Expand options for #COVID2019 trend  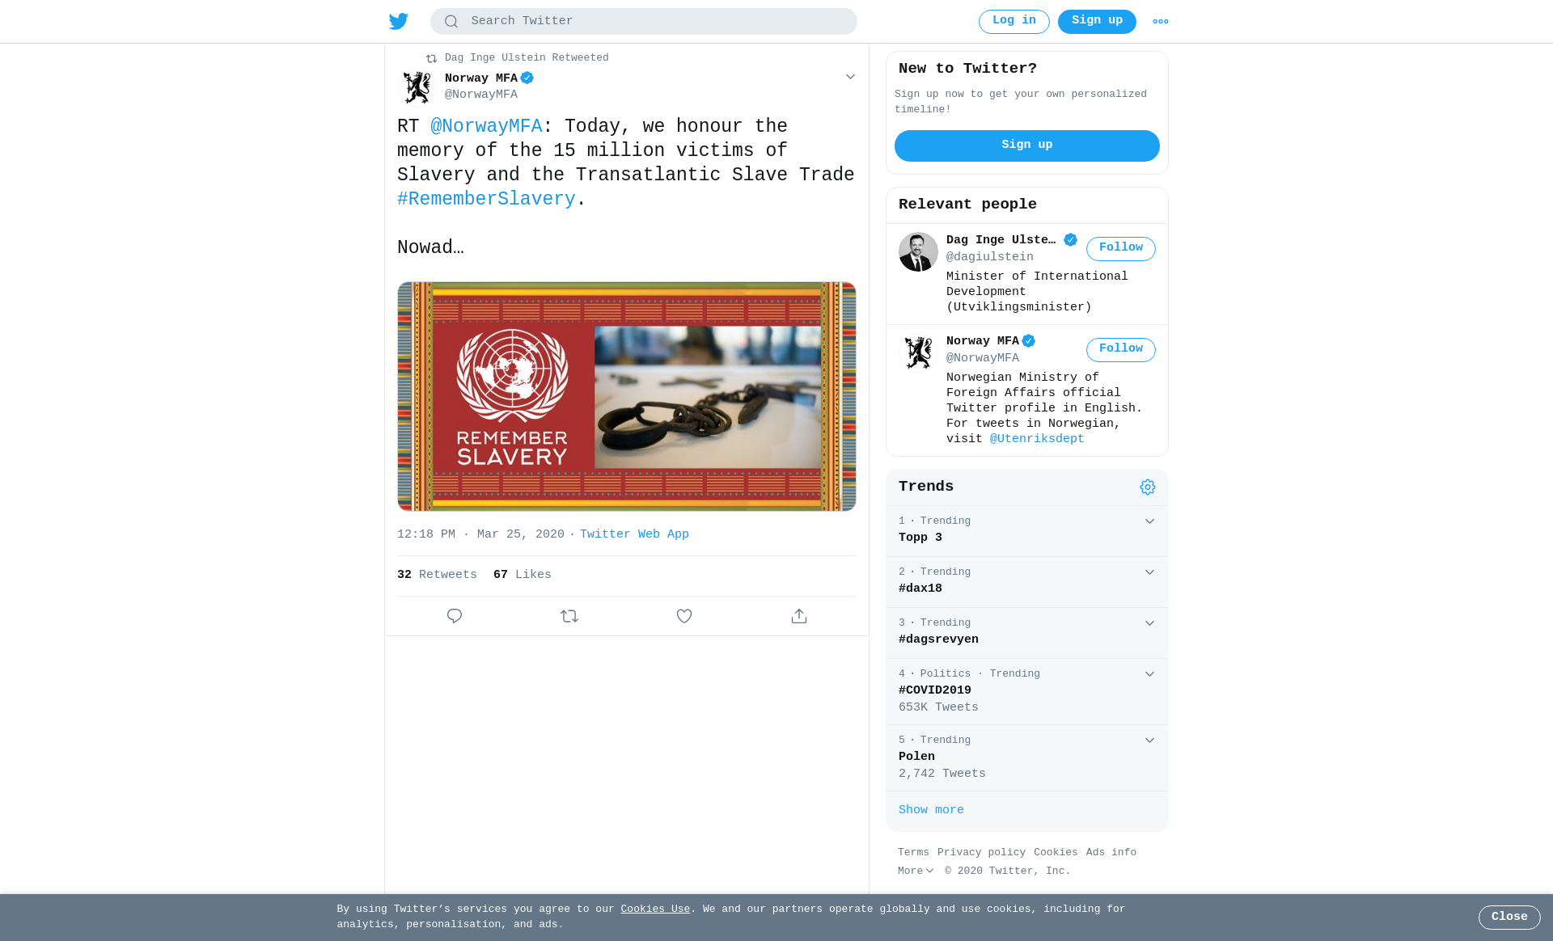[1149, 674]
